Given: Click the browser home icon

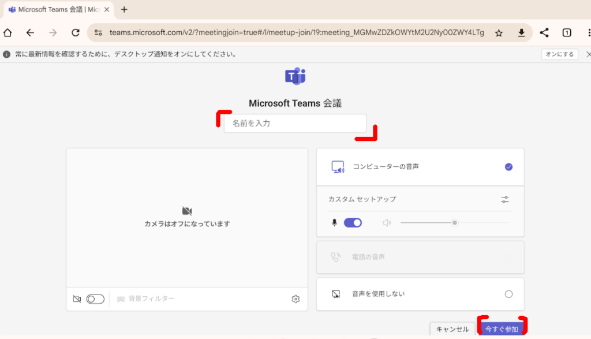Looking at the screenshot, I should [x=8, y=33].
